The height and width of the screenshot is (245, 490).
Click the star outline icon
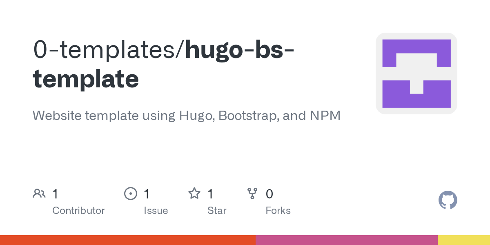pos(194,194)
